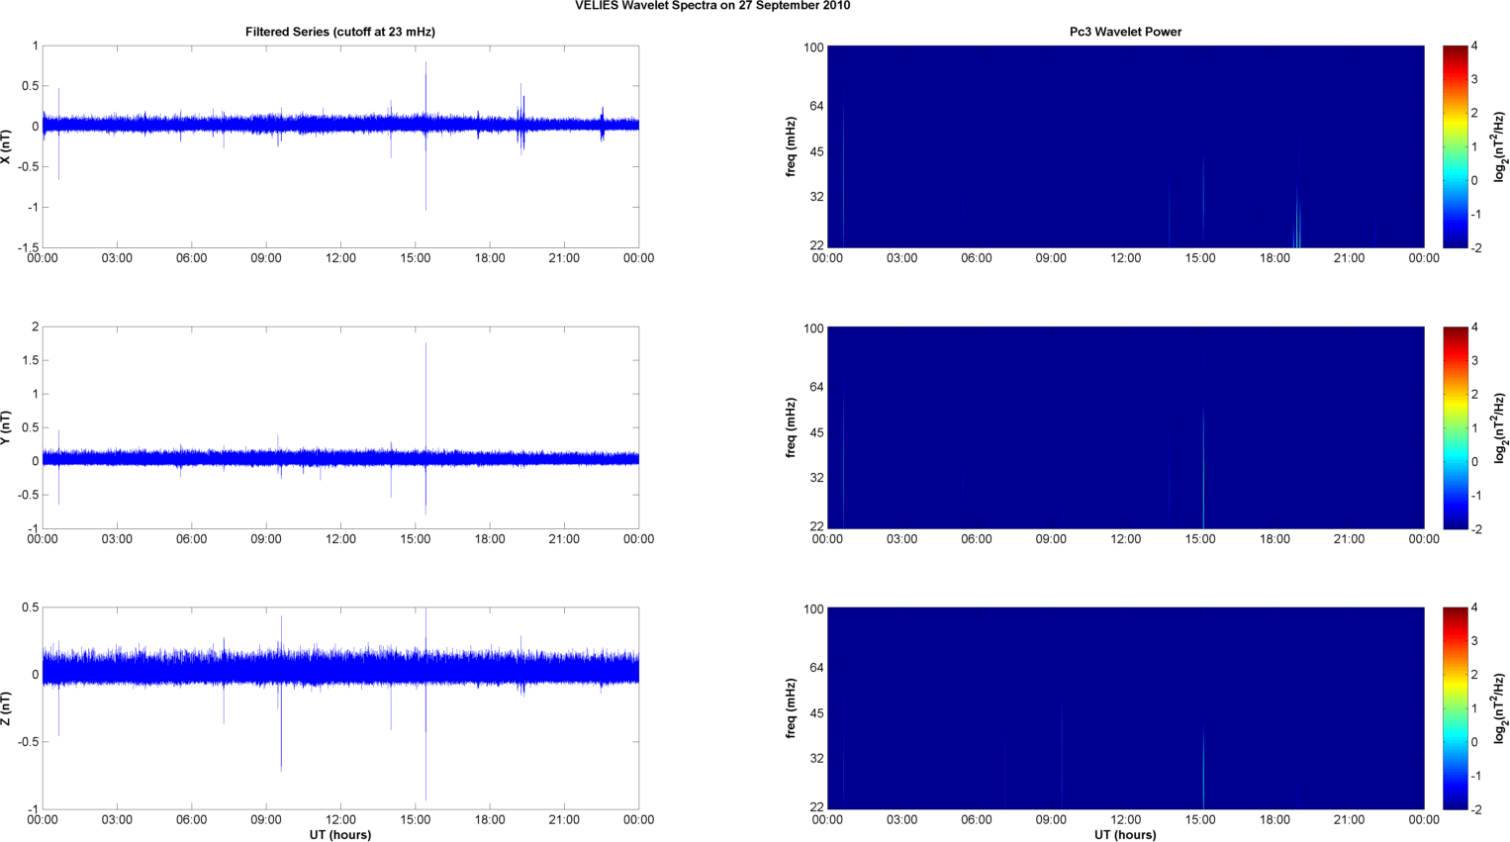Click the '32' frequency tick of bottom spectrogram

click(x=817, y=758)
